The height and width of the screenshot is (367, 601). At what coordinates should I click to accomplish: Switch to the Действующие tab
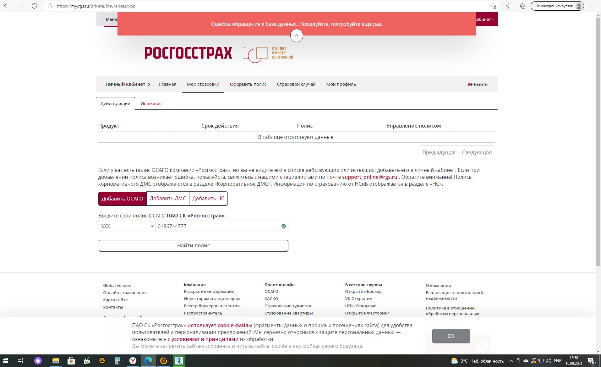point(115,103)
